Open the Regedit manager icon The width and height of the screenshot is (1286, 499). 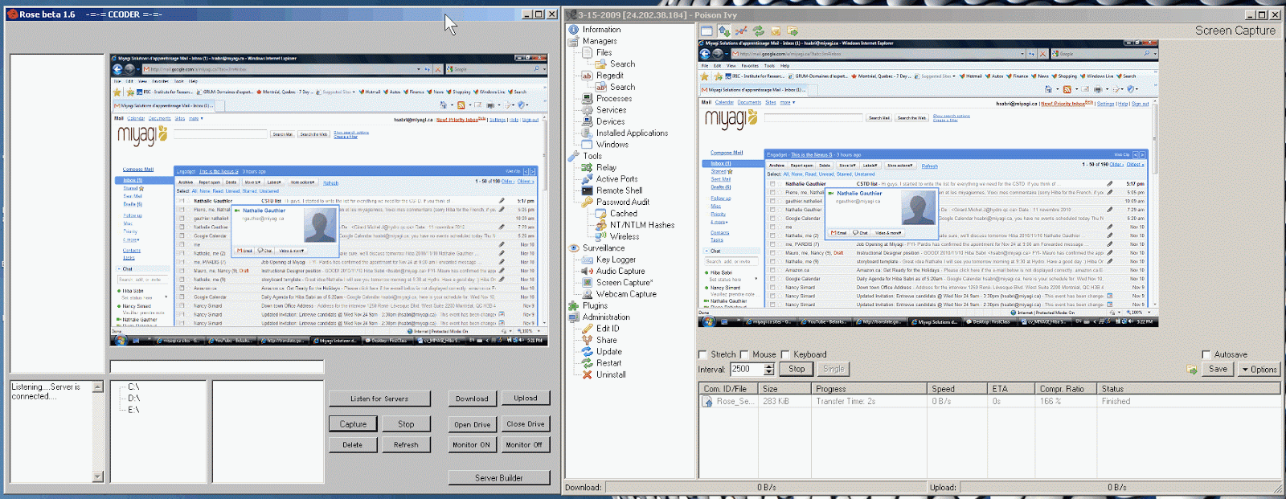click(x=587, y=76)
